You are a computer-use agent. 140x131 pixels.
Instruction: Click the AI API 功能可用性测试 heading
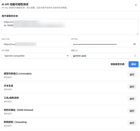point(15,5)
